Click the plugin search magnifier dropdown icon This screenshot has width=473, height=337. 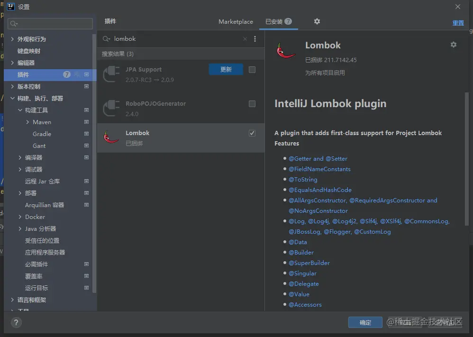pyautogui.click(x=106, y=39)
